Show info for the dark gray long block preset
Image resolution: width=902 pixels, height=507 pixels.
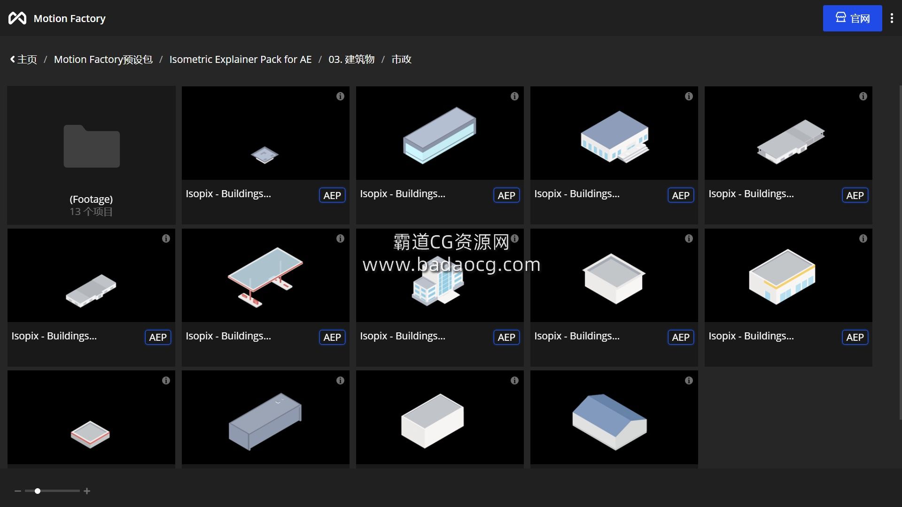340,381
